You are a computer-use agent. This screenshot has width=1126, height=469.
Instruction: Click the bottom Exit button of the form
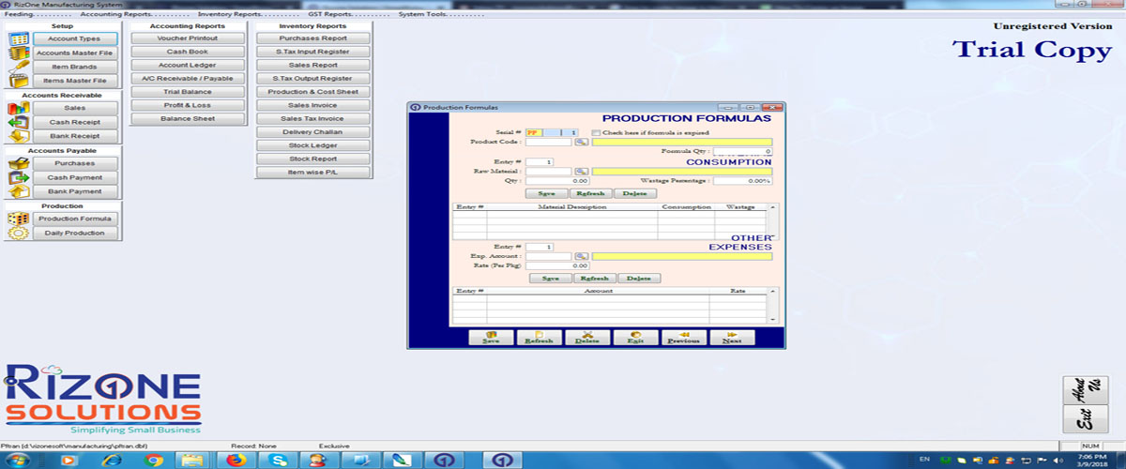coord(635,338)
